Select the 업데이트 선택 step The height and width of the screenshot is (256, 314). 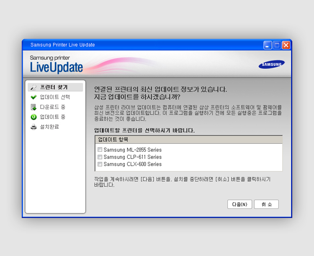(55, 97)
